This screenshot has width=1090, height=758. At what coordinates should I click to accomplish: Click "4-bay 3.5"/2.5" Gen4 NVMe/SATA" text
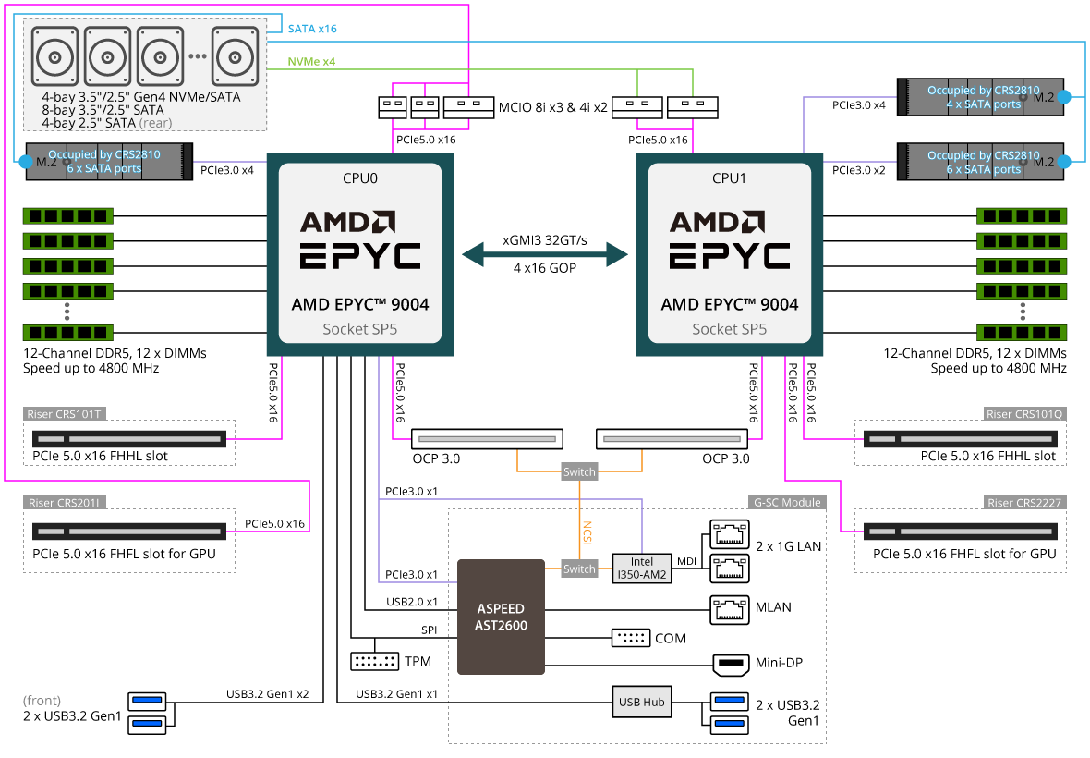pos(141,97)
